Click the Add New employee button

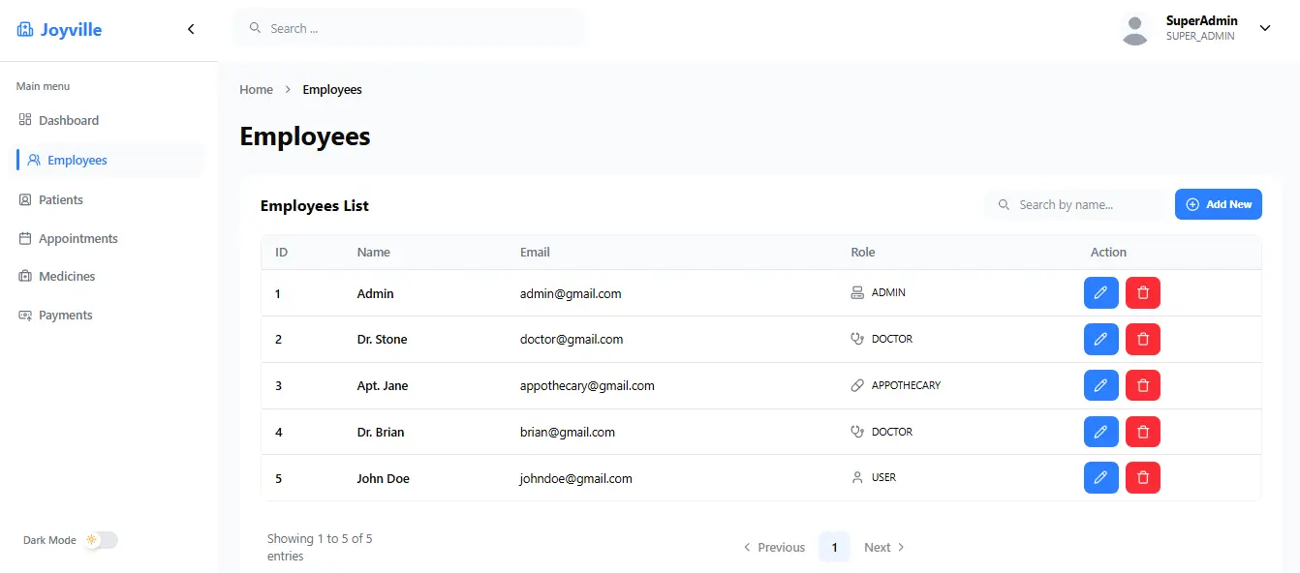(x=1218, y=204)
